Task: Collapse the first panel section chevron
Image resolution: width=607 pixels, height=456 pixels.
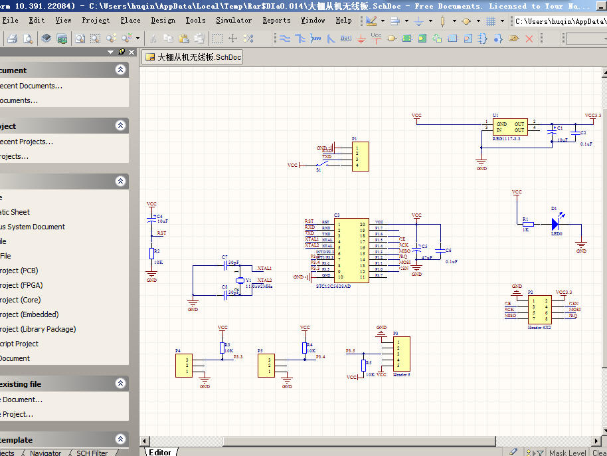Action: click(120, 70)
